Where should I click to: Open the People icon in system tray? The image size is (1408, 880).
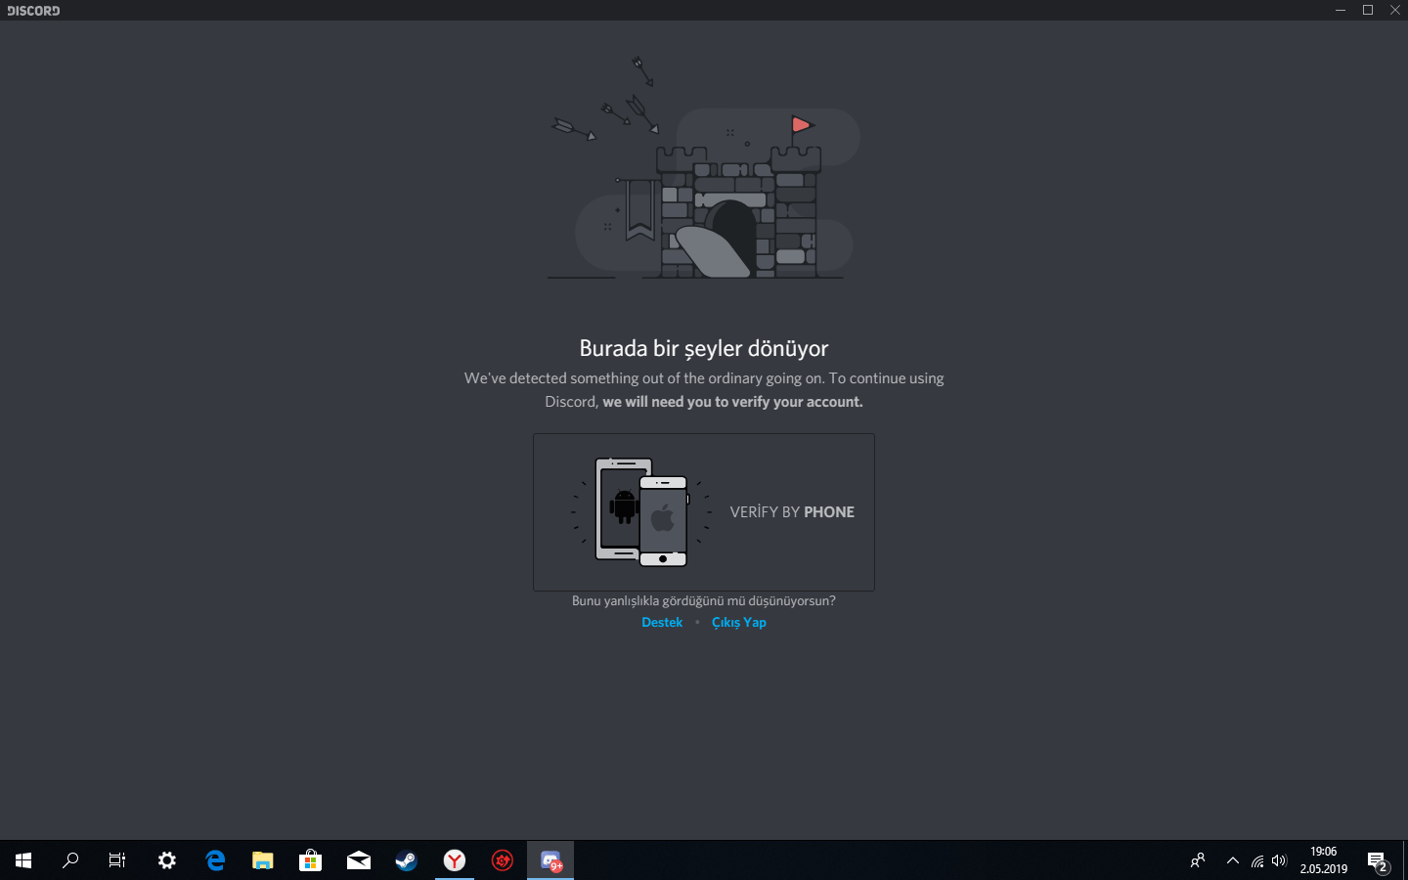click(x=1198, y=860)
